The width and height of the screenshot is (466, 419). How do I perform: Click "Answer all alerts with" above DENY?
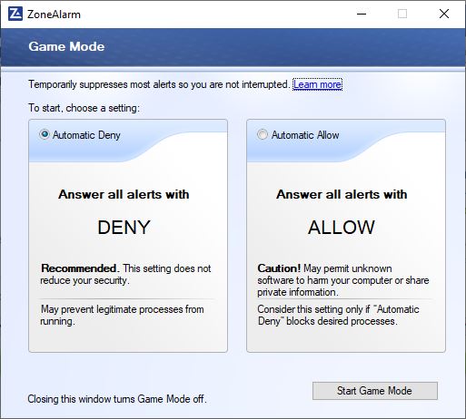(x=124, y=194)
